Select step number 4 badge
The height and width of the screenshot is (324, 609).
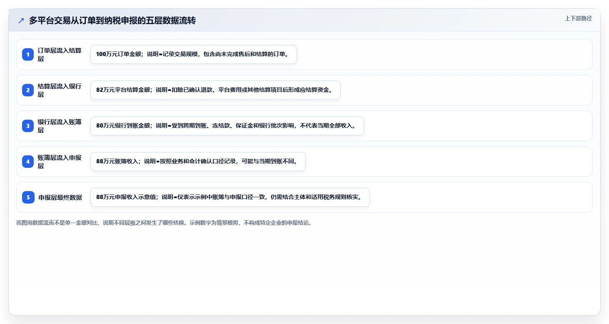pos(28,162)
